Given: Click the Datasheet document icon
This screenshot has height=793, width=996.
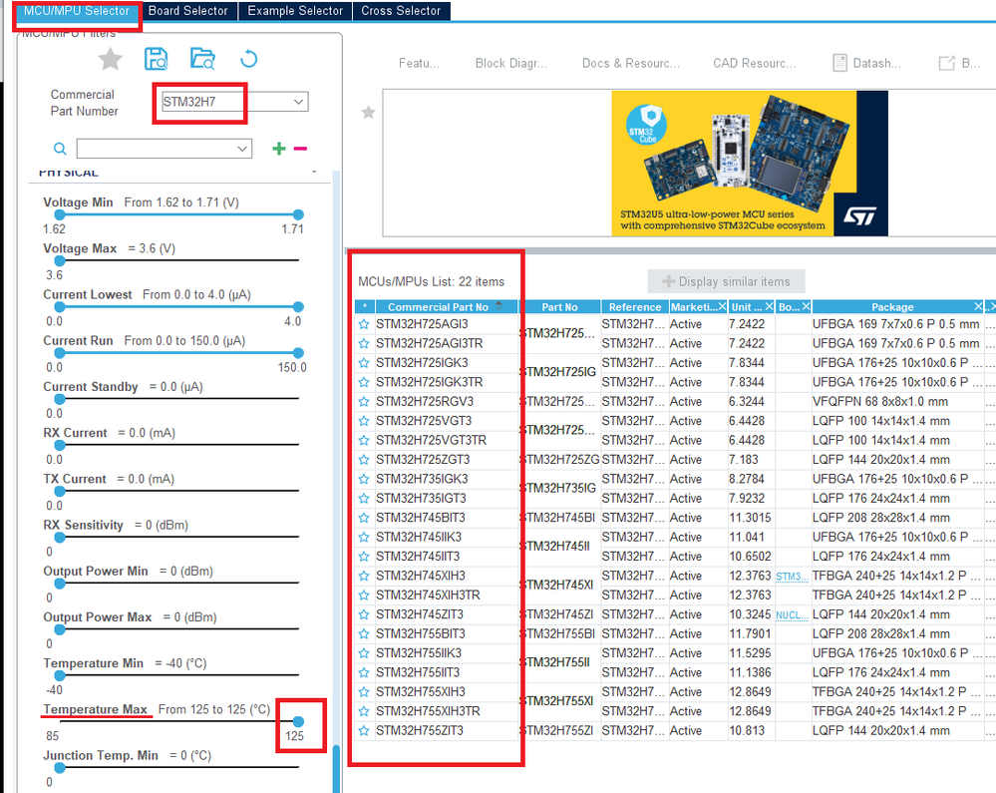Looking at the screenshot, I should click(x=839, y=63).
